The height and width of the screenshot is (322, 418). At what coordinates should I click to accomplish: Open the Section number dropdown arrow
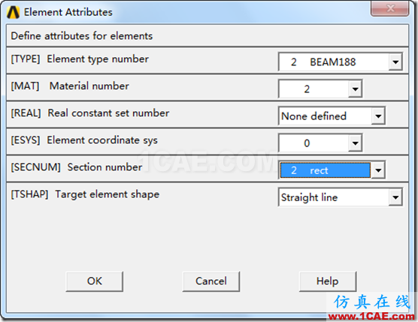click(x=378, y=170)
